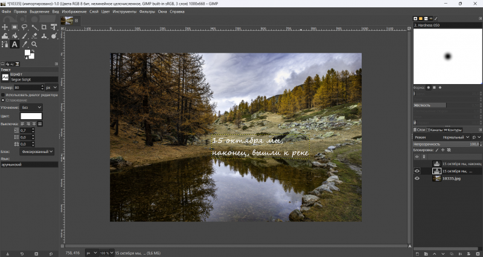Select the Color Picker eyedropper tool
The image size is (483, 257).
pyautogui.click(x=25, y=44)
